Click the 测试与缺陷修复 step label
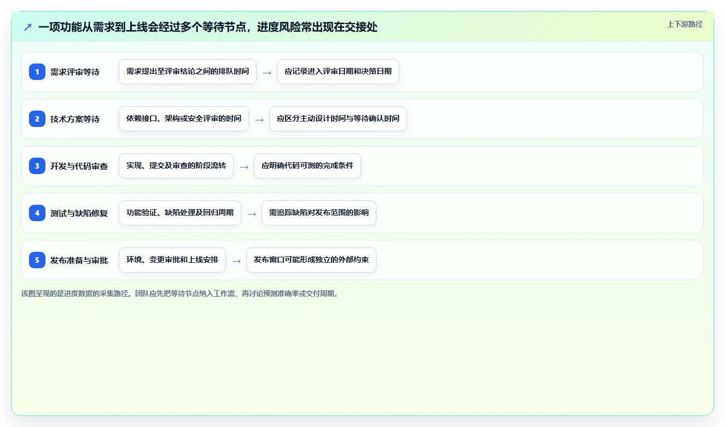725x427 pixels. click(79, 213)
